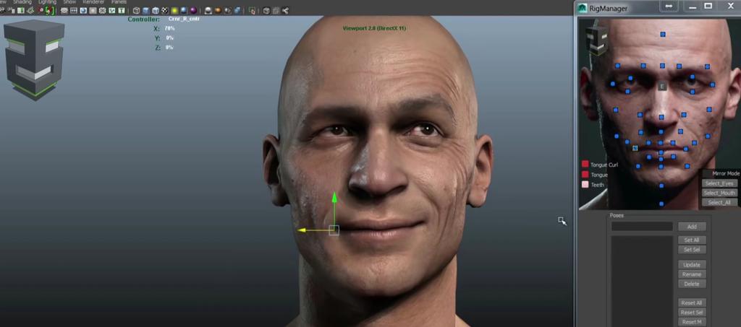Click the Reset Sel button
Image resolution: width=741 pixels, height=327 pixels.
(692, 313)
